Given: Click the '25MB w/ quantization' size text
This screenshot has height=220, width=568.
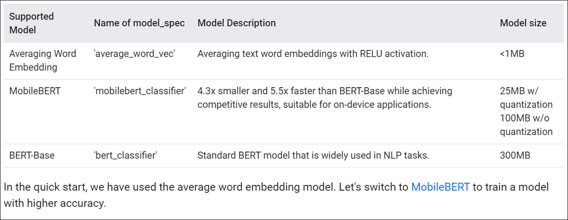Looking at the screenshot, I should [x=526, y=98].
